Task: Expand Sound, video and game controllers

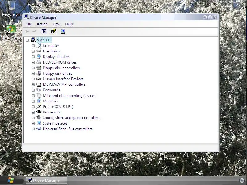Action: [x=33, y=118]
